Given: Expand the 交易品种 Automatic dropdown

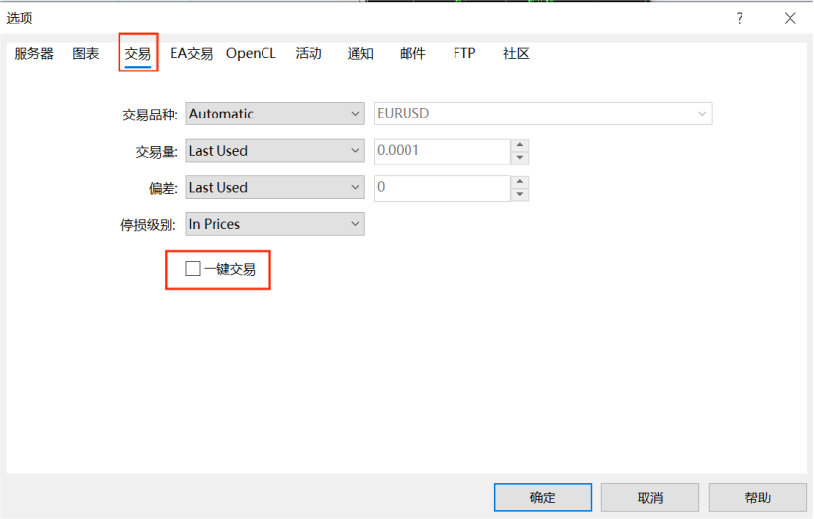Looking at the screenshot, I should tap(275, 114).
